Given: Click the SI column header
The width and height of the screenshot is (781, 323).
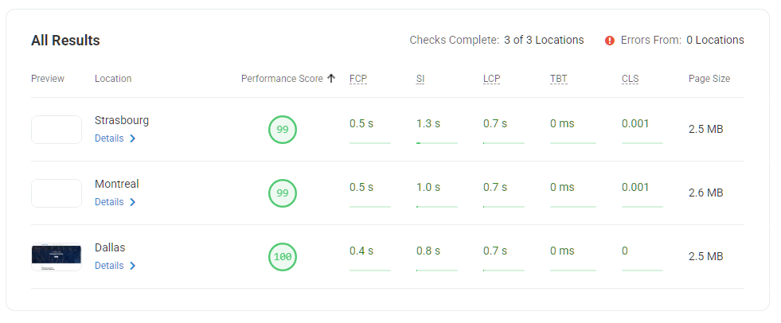Looking at the screenshot, I should pos(420,79).
